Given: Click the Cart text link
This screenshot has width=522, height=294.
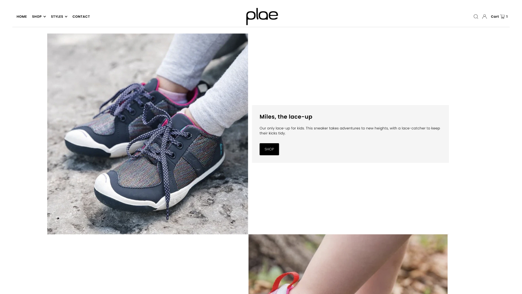Looking at the screenshot, I should tap(495, 17).
